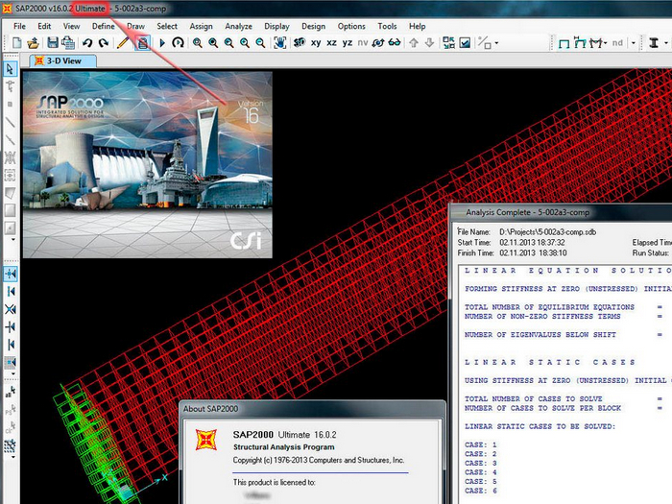
Task: Click the Undo arrow icon
Action: 87,43
